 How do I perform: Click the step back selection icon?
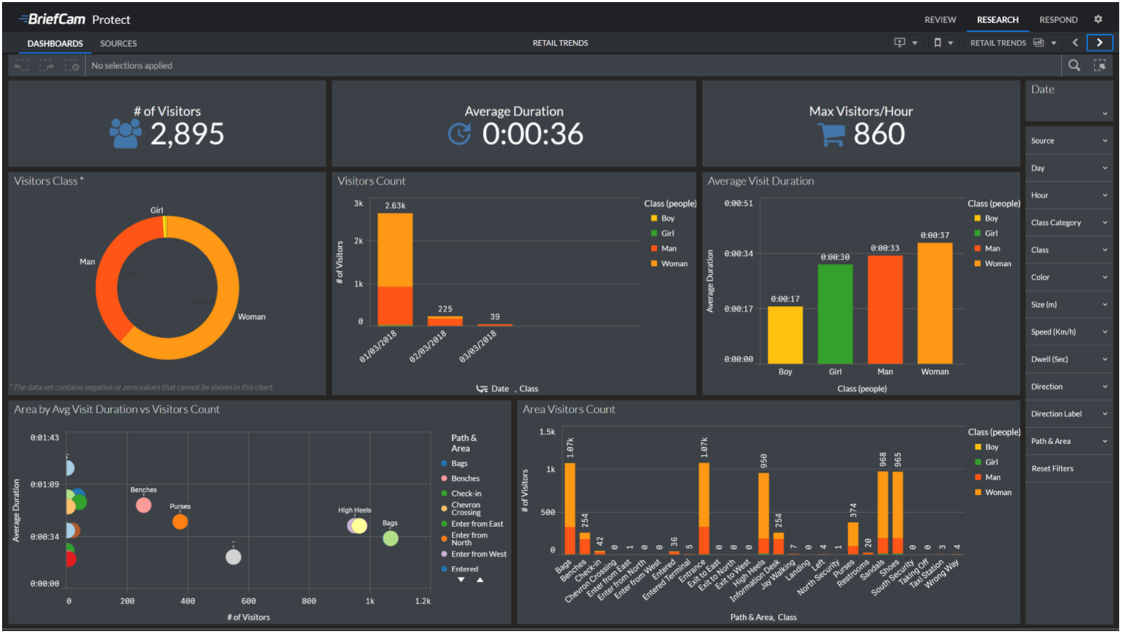coord(22,66)
